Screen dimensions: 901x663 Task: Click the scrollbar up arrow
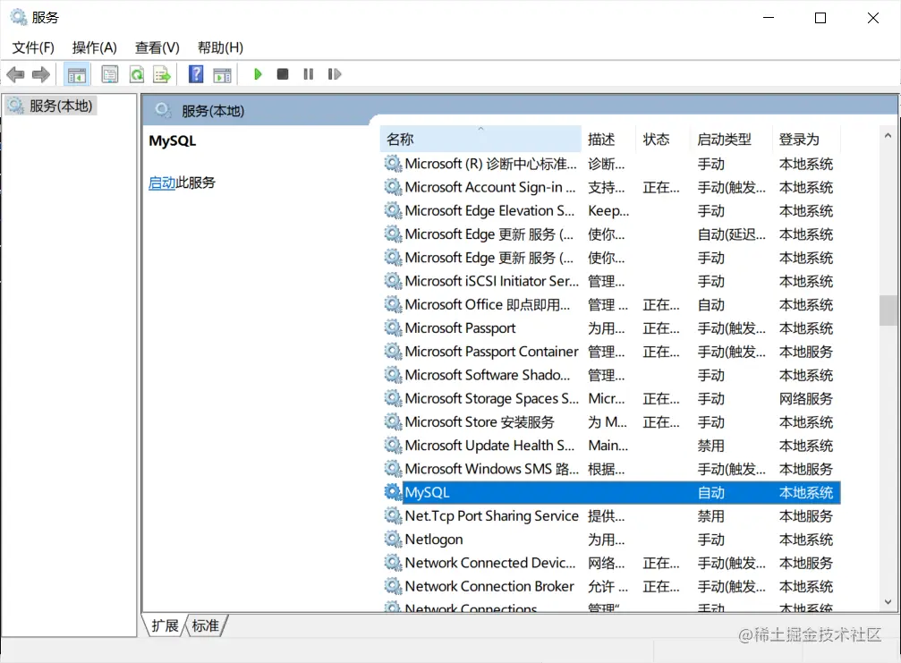pos(888,136)
